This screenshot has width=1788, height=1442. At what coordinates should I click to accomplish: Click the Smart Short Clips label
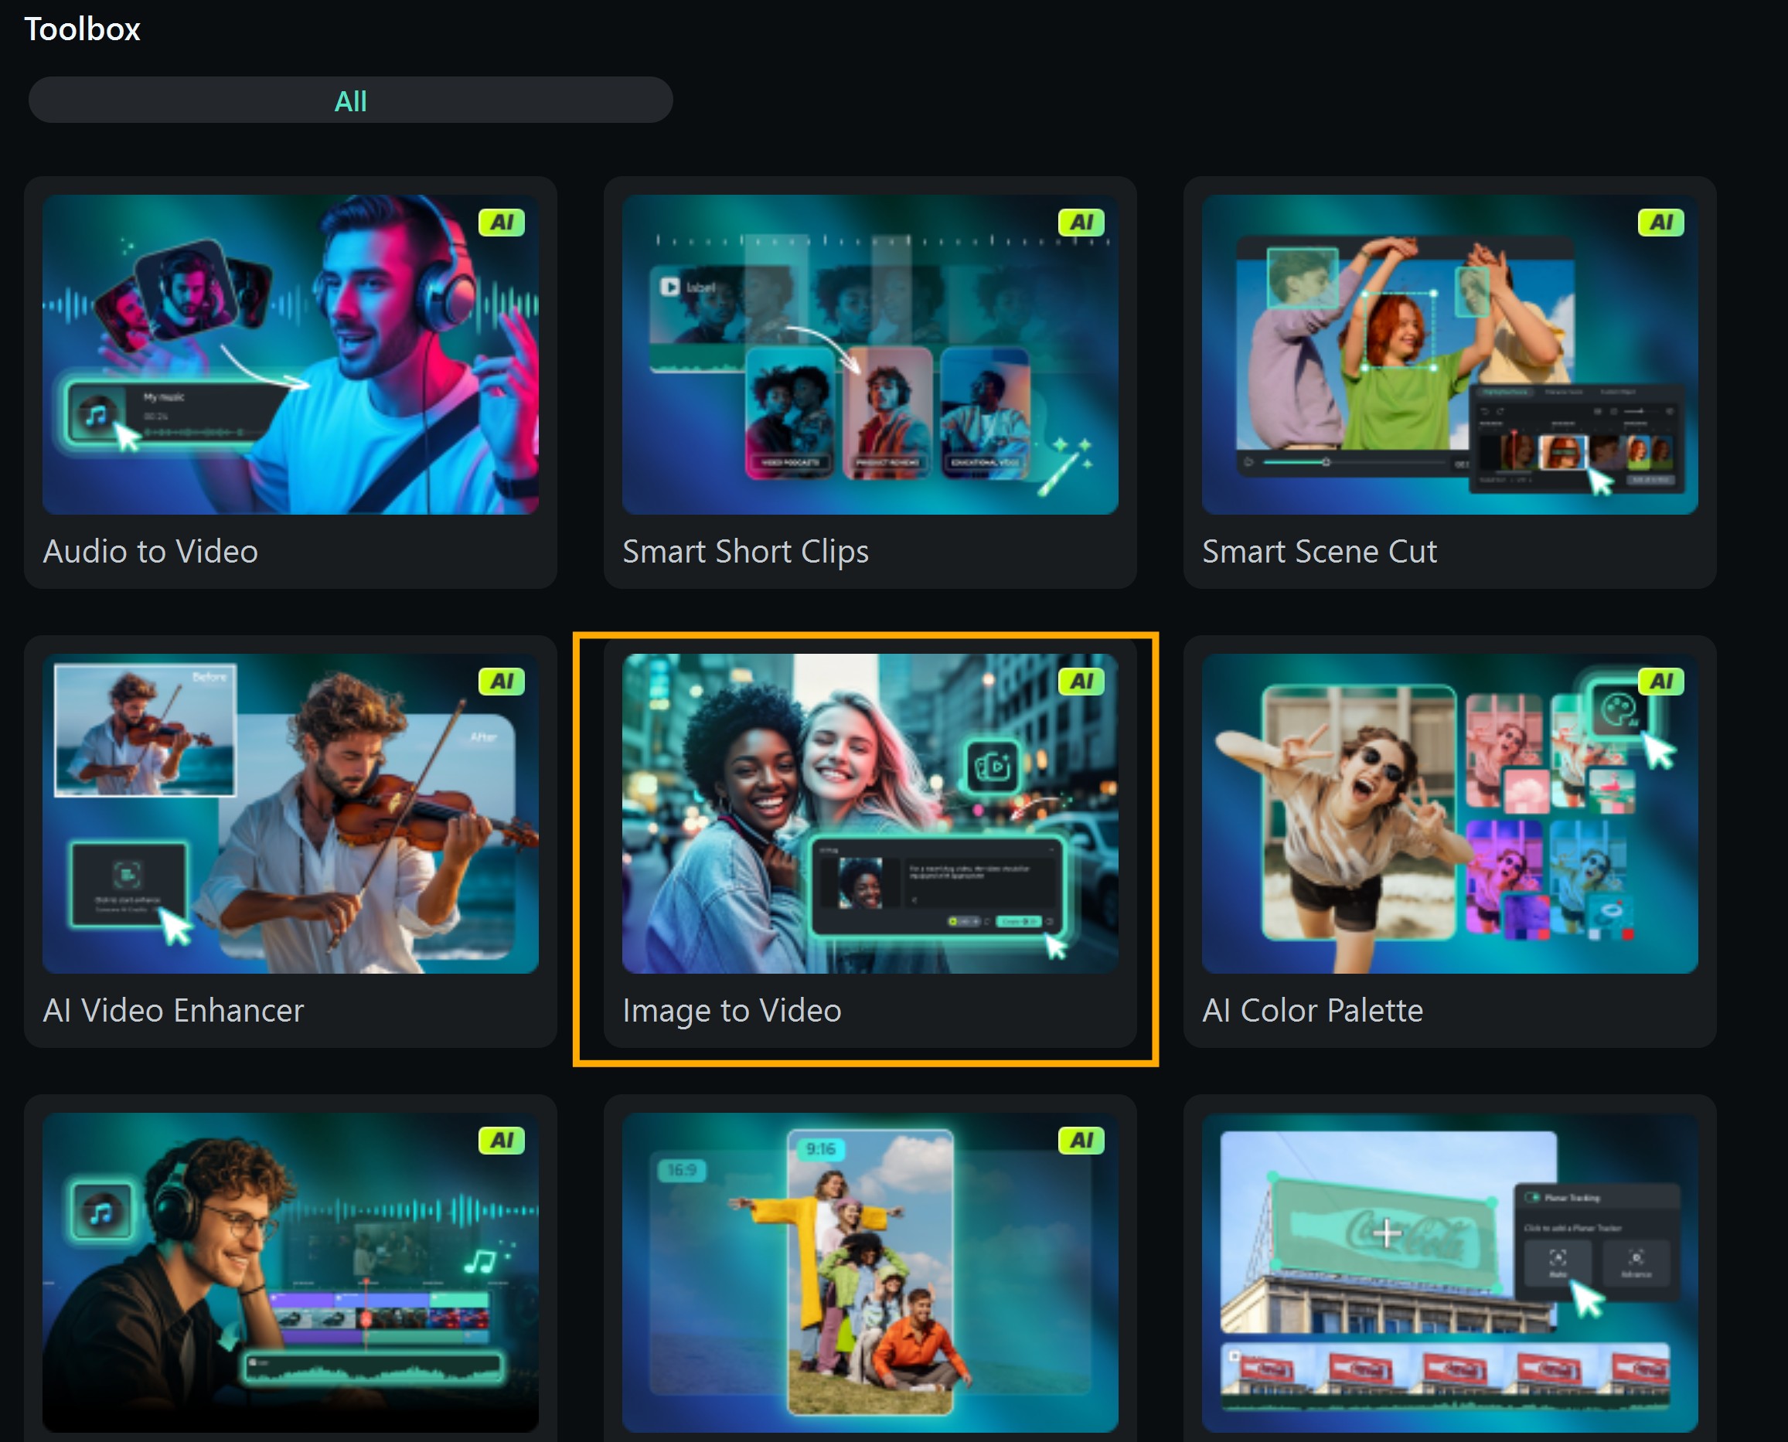point(744,552)
